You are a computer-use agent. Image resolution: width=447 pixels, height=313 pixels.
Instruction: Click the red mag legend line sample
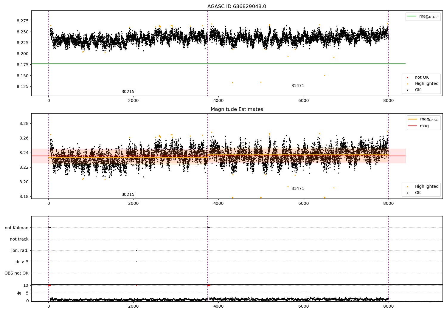413,126
